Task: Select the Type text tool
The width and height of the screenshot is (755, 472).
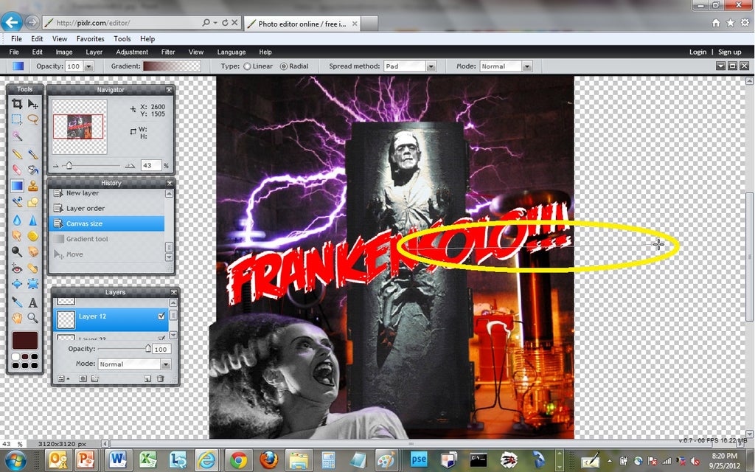Action: coord(32,302)
